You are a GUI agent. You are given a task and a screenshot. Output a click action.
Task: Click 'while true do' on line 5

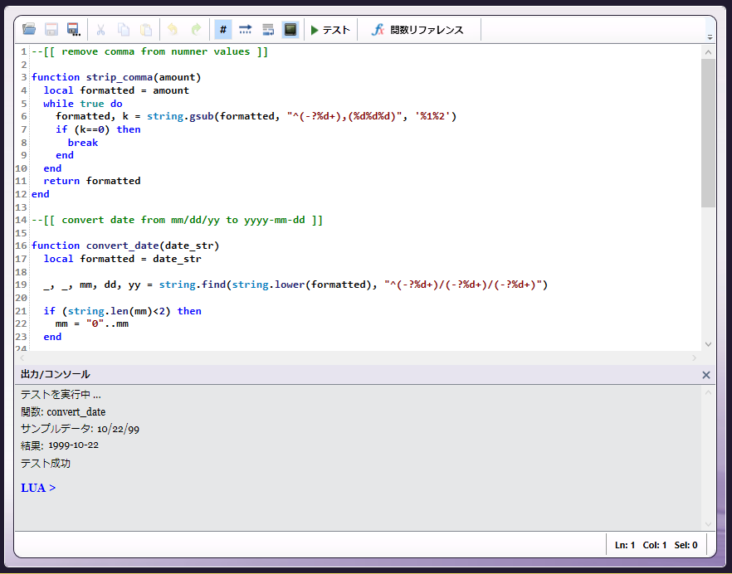pyautogui.click(x=83, y=104)
